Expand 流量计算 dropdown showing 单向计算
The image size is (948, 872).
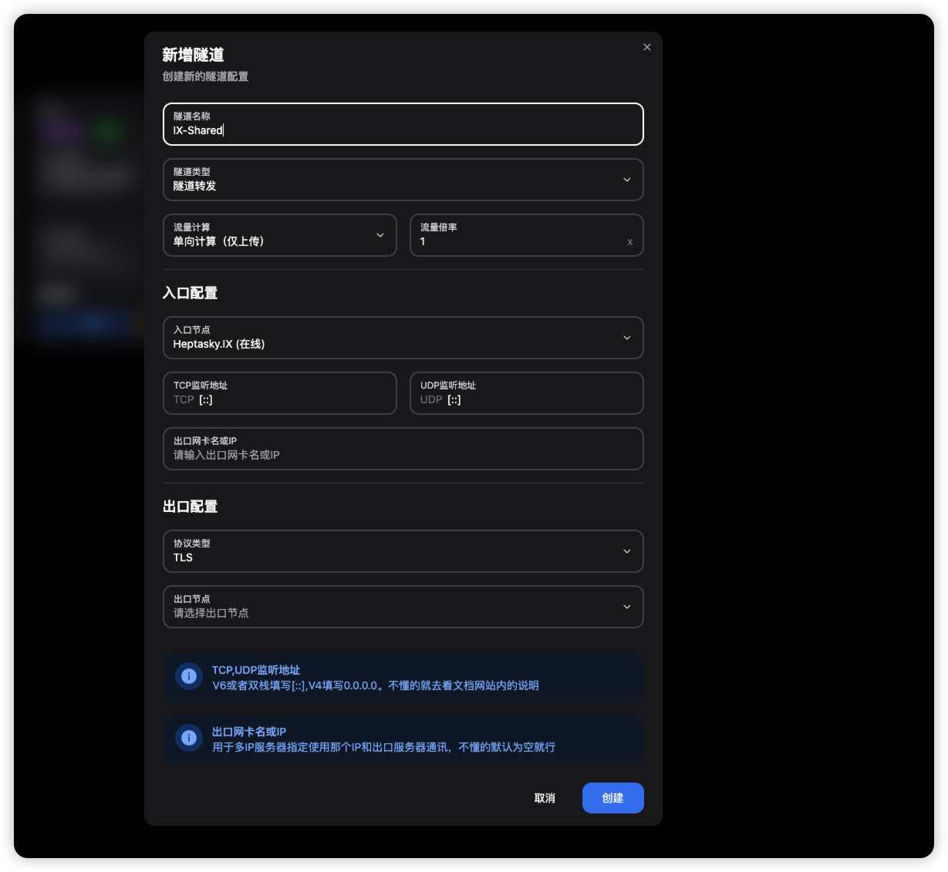point(270,235)
